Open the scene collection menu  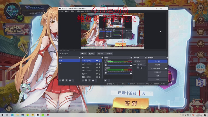pyautogui.click(x=97, y=11)
